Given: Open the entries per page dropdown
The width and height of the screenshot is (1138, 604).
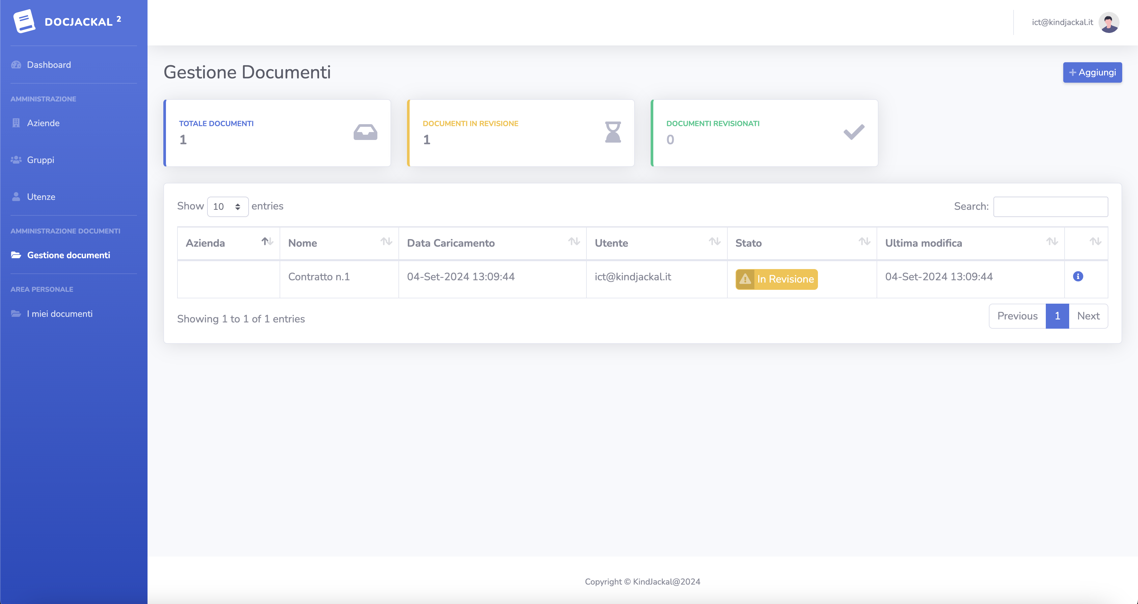Looking at the screenshot, I should point(228,207).
